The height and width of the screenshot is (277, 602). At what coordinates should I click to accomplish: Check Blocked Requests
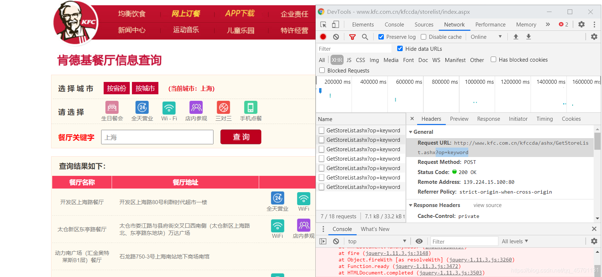point(322,70)
